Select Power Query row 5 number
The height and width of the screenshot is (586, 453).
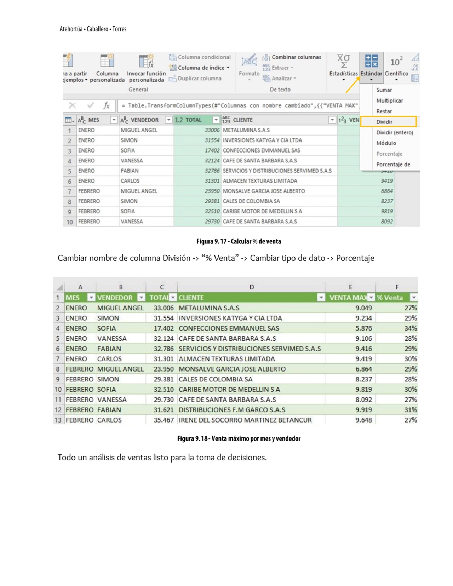[x=69, y=171]
